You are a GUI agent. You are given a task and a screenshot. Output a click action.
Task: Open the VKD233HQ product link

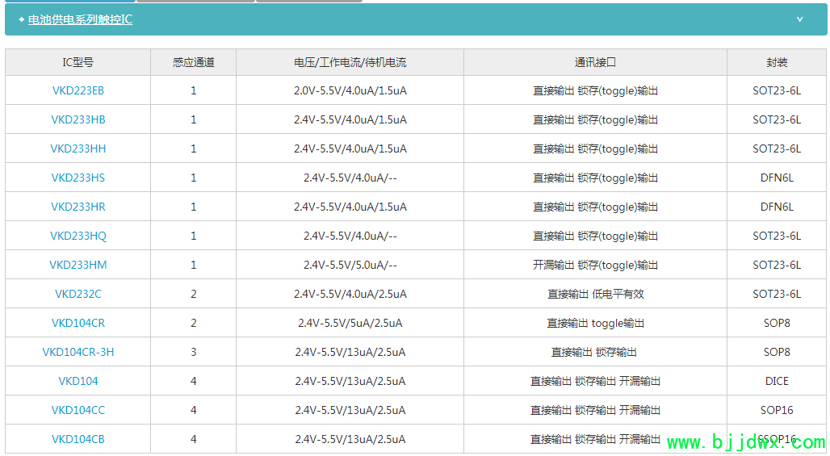pos(78,236)
